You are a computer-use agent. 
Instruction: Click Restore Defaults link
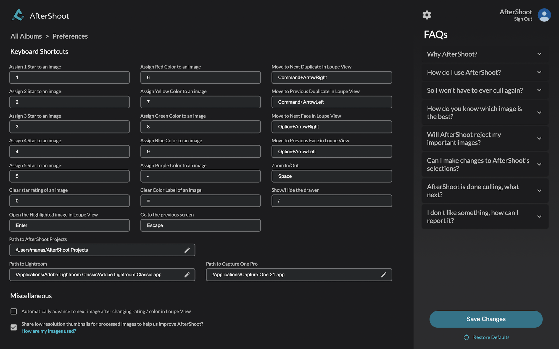[x=491, y=337]
